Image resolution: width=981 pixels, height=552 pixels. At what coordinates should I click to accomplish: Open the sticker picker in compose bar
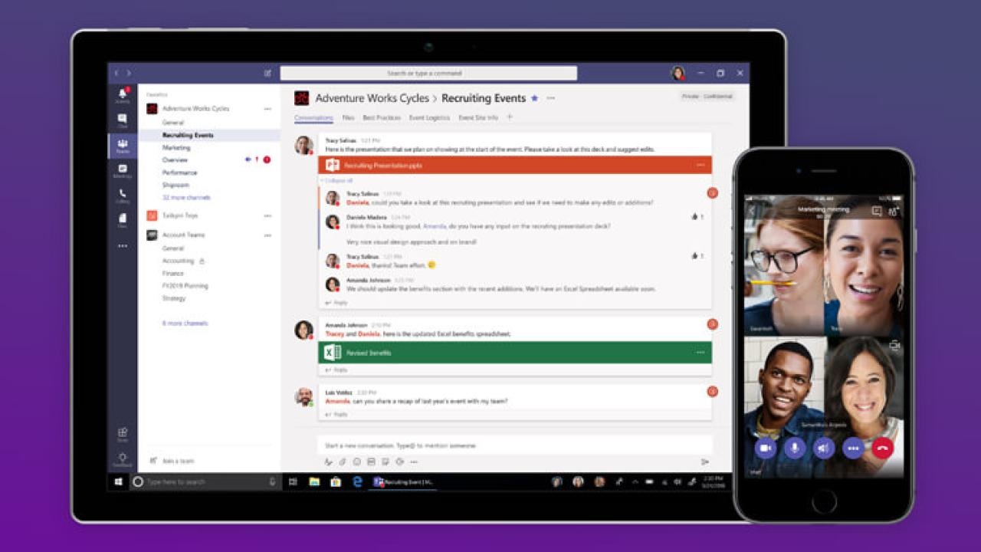pyautogui.click(x=385, y=462)
